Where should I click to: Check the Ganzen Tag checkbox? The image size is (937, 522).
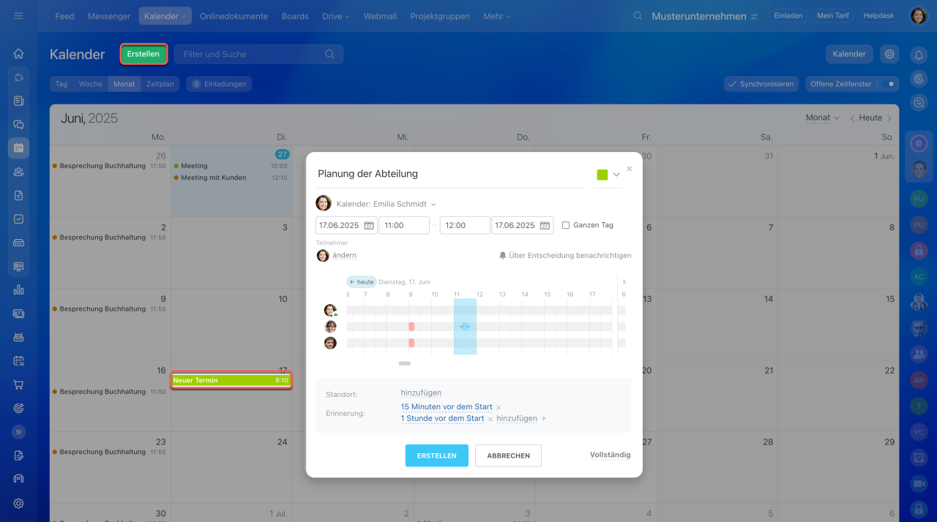click(x=566, y=225)
